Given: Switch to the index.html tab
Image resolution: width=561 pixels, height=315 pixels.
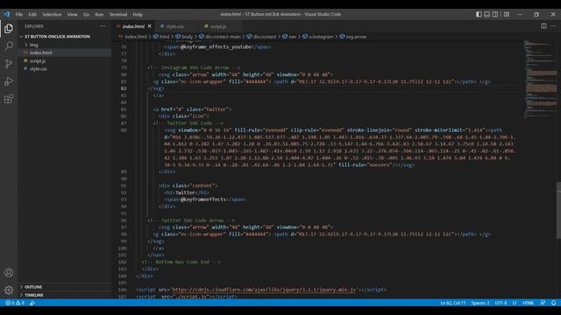Looking at the screenshot, I should click(133, 26).
